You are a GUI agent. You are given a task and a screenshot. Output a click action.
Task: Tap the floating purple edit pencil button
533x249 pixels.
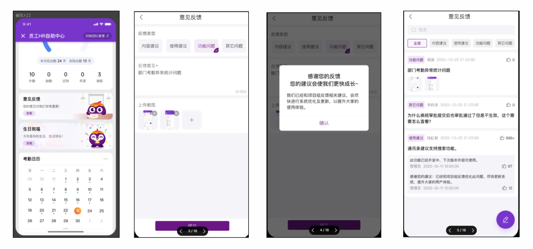[505, 220]
